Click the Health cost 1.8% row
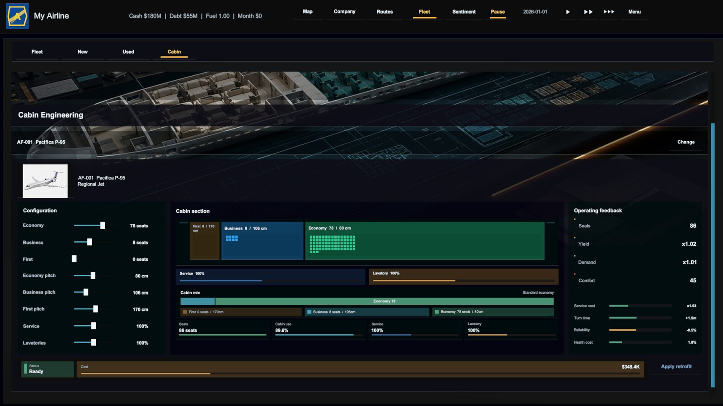723x406 pixels. pos(635,342)
